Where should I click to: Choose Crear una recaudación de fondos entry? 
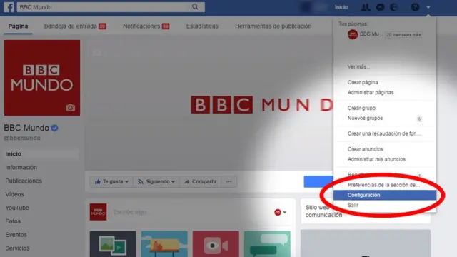pos(384,133)
